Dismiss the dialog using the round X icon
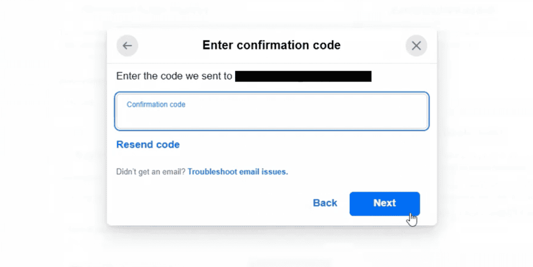The image size is (533, 267). (x=416, y=46)
